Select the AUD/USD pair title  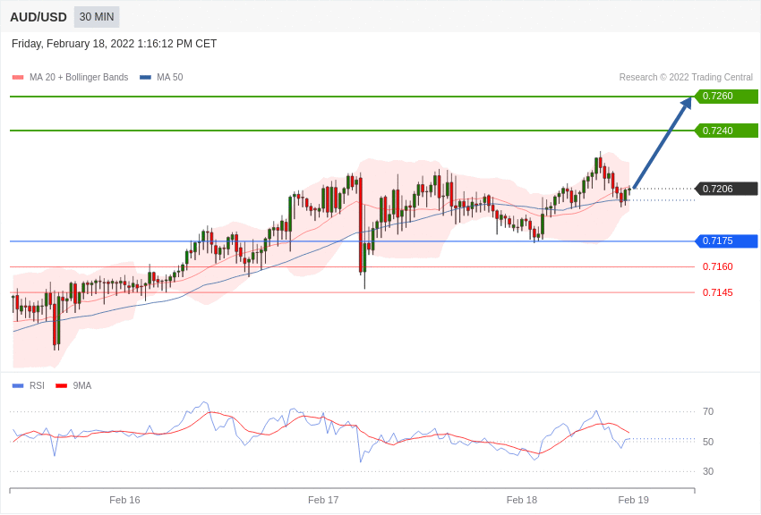coord(38,17)
